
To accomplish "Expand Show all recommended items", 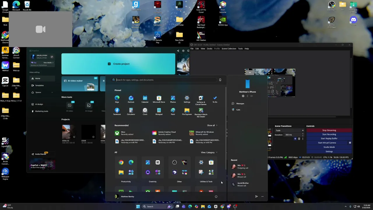I will click(212, 125).
